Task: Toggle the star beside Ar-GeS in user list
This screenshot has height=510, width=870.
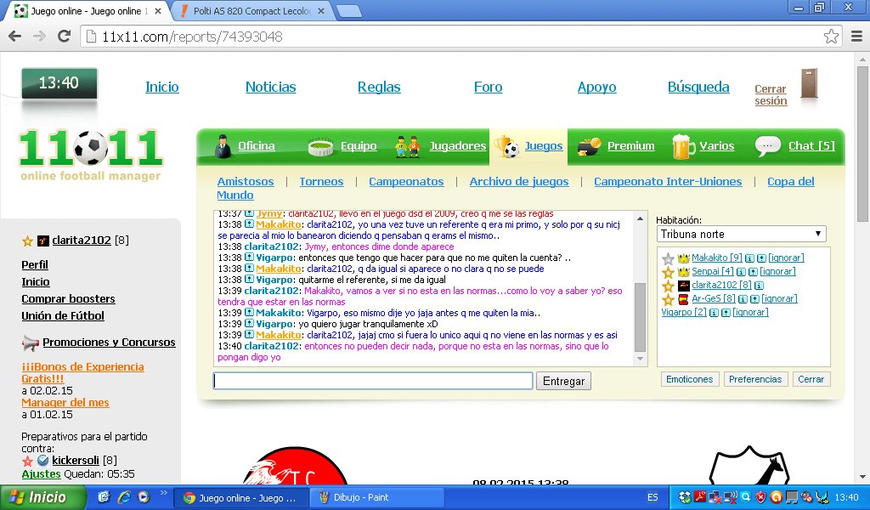Action: pos(668,299)
